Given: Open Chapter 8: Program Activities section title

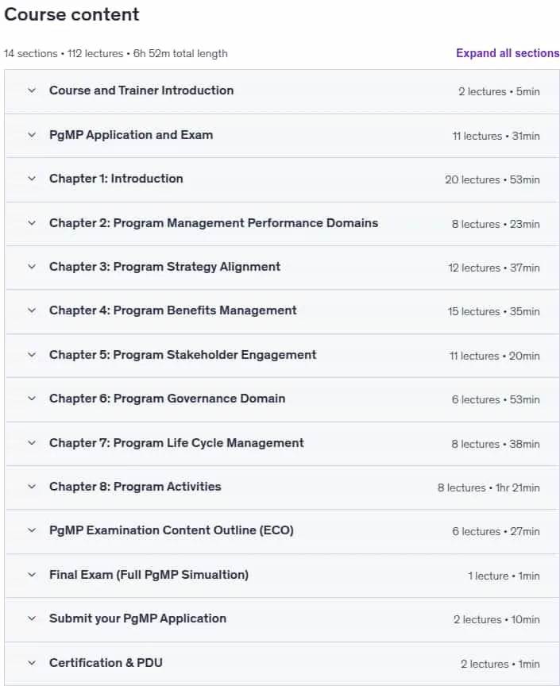Looking at the screenshot, I should pos(135,487).
